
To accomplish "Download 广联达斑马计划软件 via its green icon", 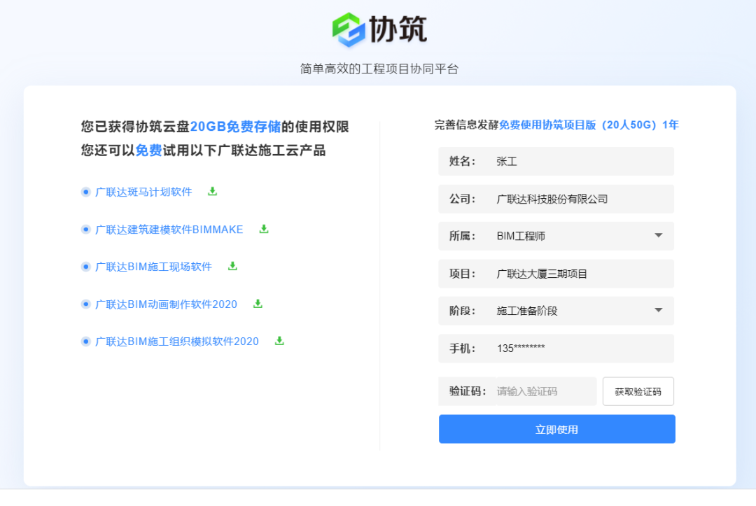I will pyautogui.click(x=212, y=191).
